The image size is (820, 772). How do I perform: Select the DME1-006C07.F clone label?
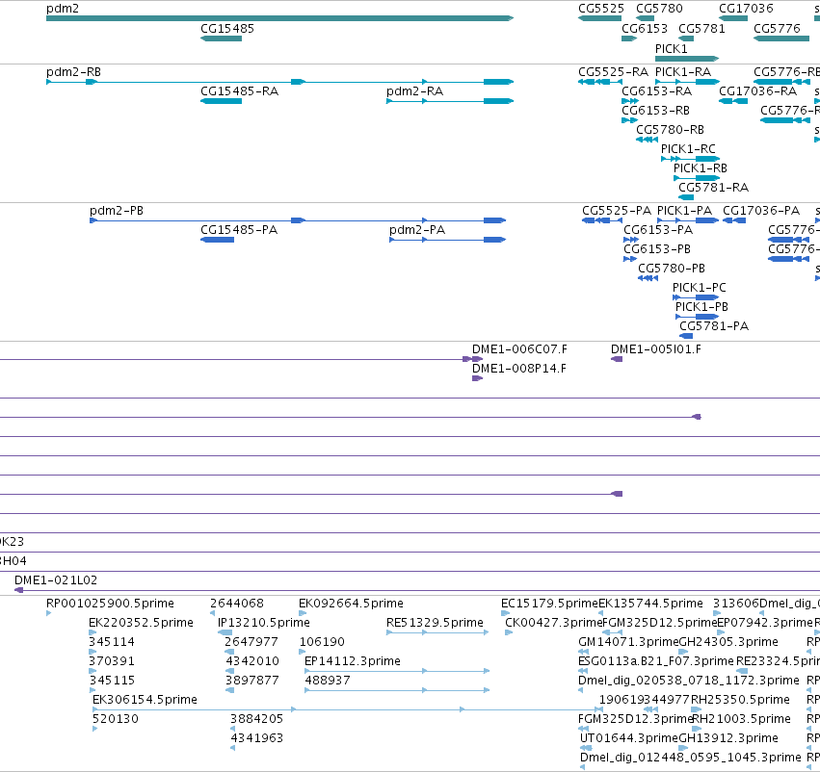(x=519, y=349)
